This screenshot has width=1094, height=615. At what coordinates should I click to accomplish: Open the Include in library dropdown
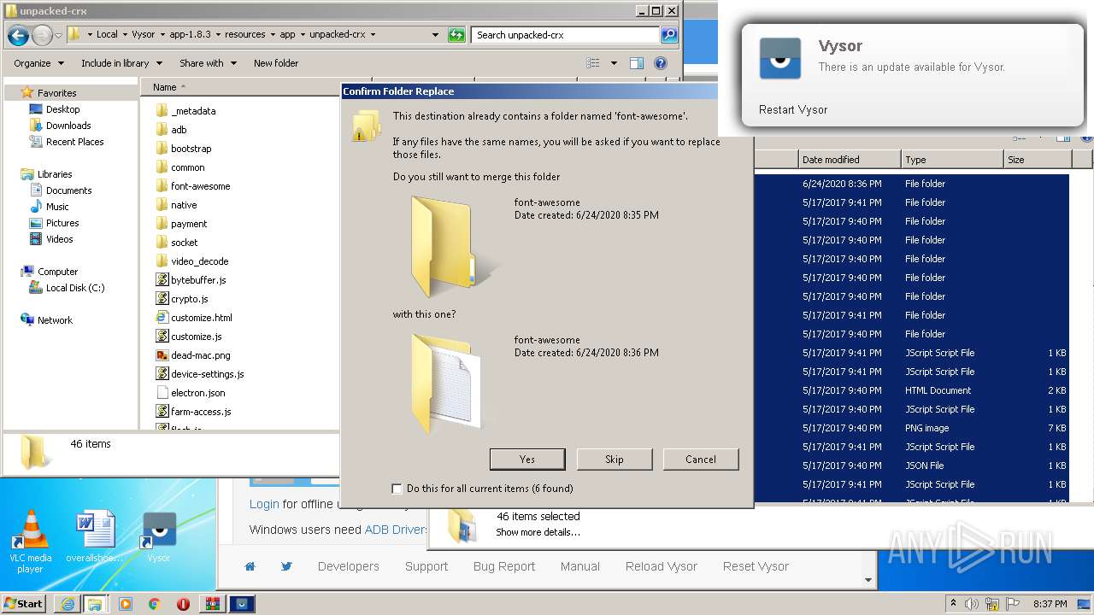pyautogui.click(x=121, y=63)
